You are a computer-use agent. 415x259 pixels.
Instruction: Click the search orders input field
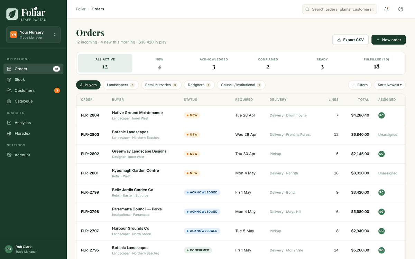339,9
